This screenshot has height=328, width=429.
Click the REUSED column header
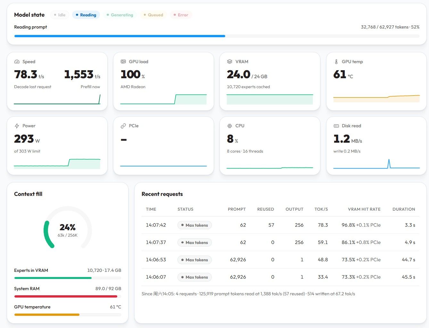coord(266,209)
